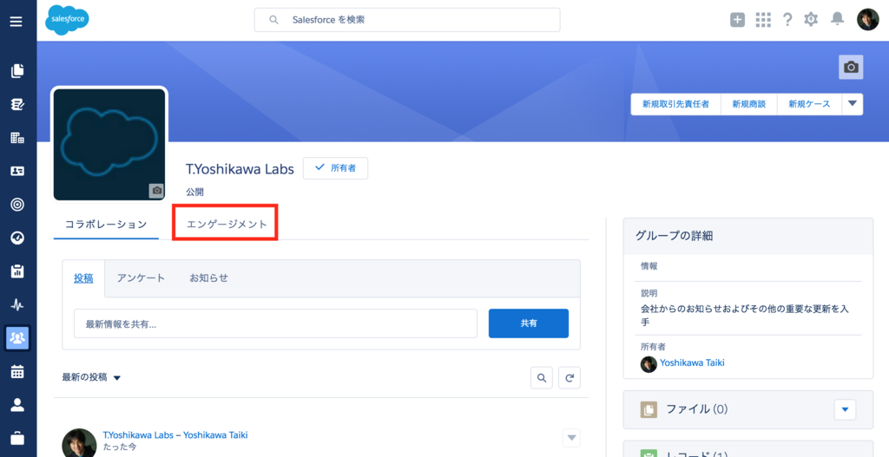This screenshot has width=889, height=457.
Task: Open Contacts card icon in sidebar
Action: [17, 171]
